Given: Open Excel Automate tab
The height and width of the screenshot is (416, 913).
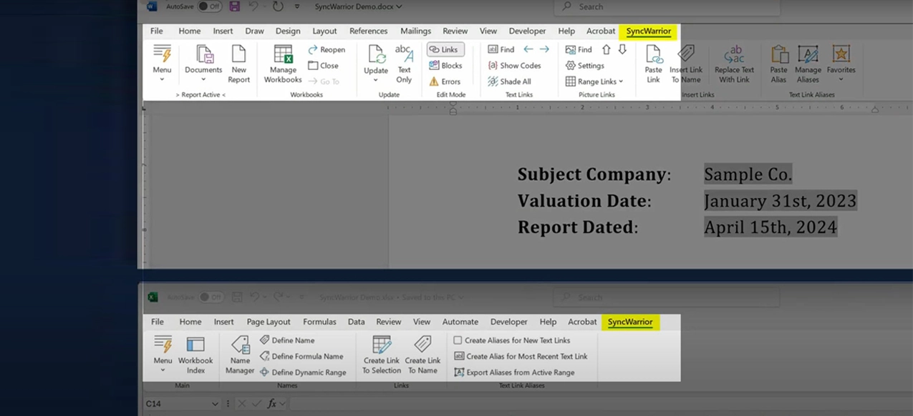Looking at the screenshot, I should (x=460, y=322).
